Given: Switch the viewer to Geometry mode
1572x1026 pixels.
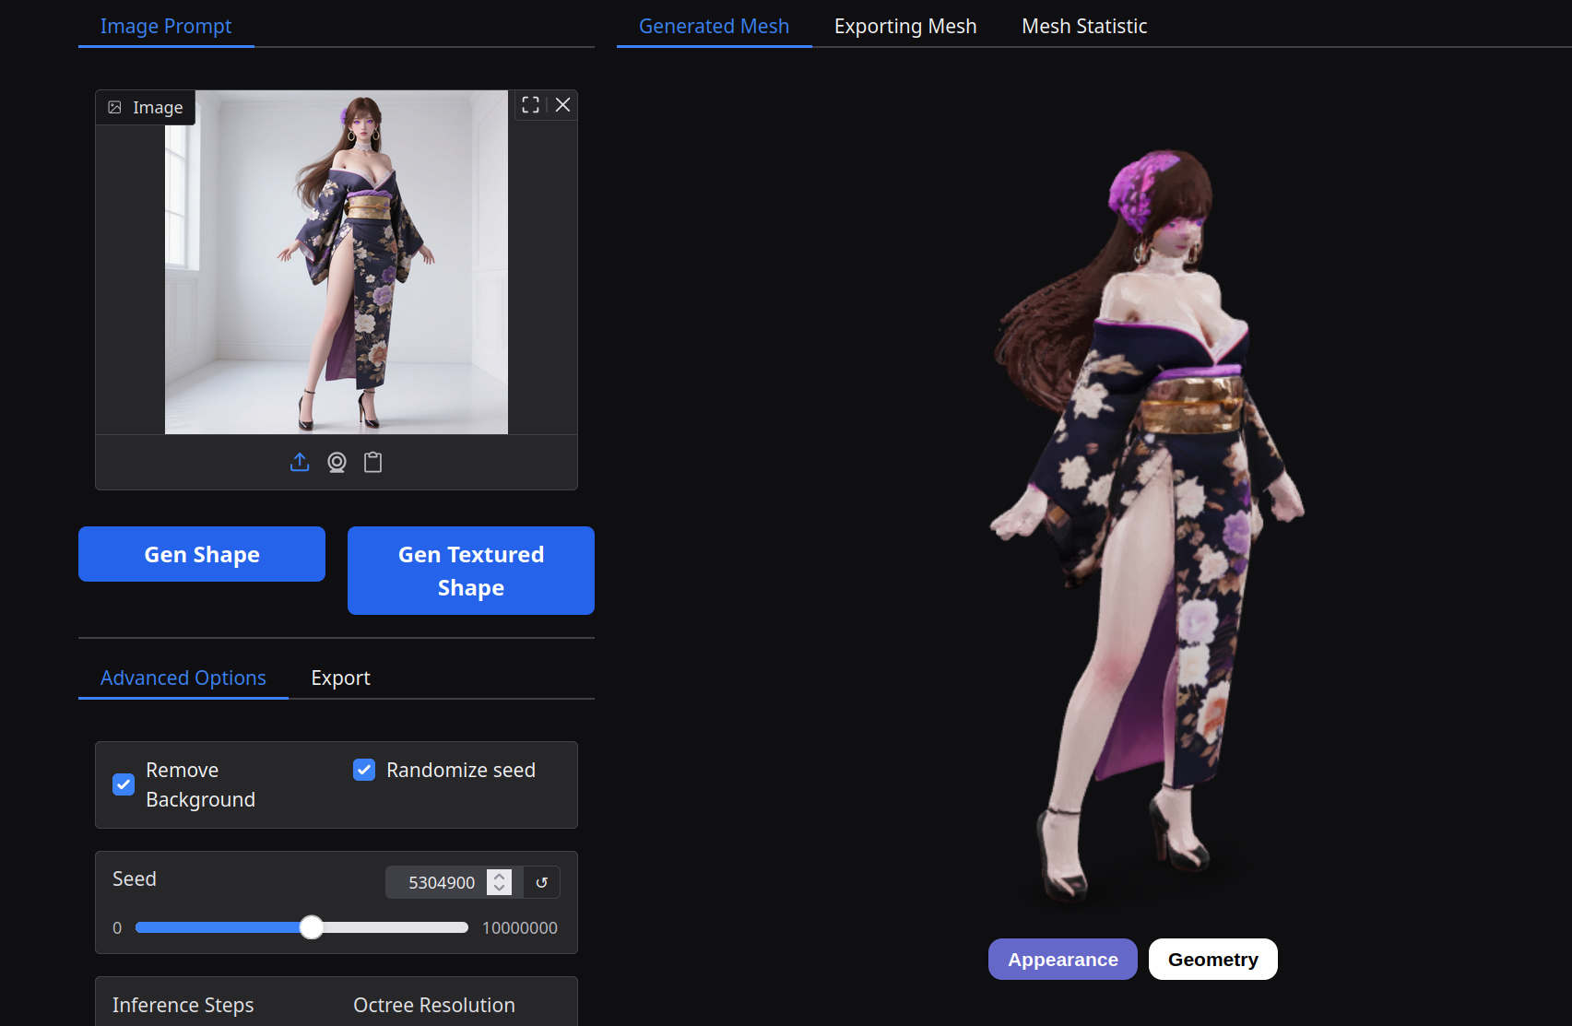Looking at the screenshot, I should (1213, 960).
